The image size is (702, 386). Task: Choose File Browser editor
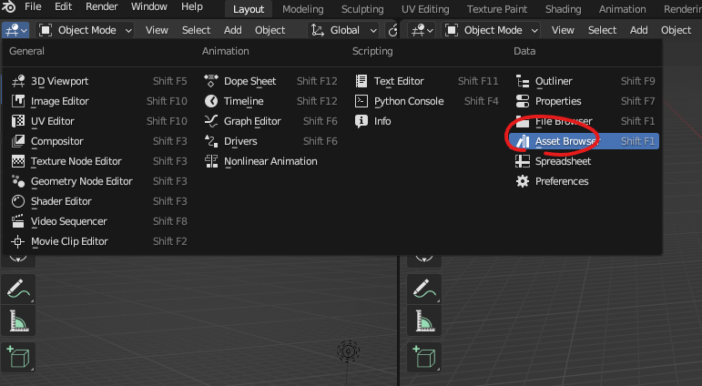click(585, 121)
